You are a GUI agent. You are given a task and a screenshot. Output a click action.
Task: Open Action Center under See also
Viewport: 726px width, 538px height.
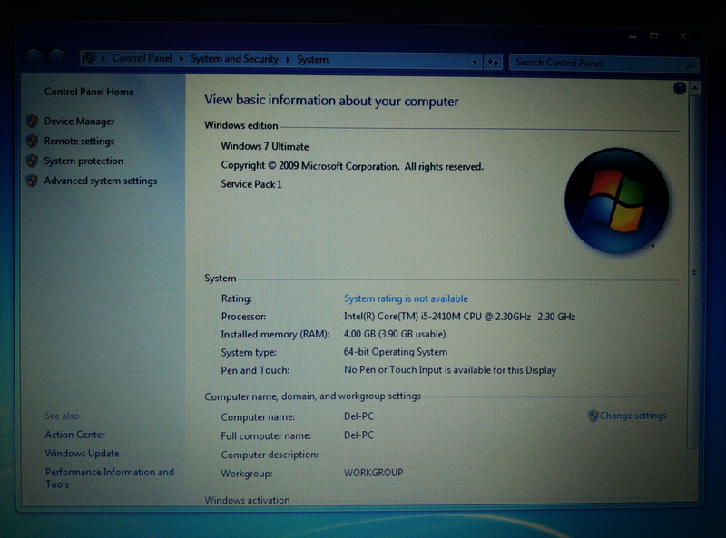pos(75,435)
